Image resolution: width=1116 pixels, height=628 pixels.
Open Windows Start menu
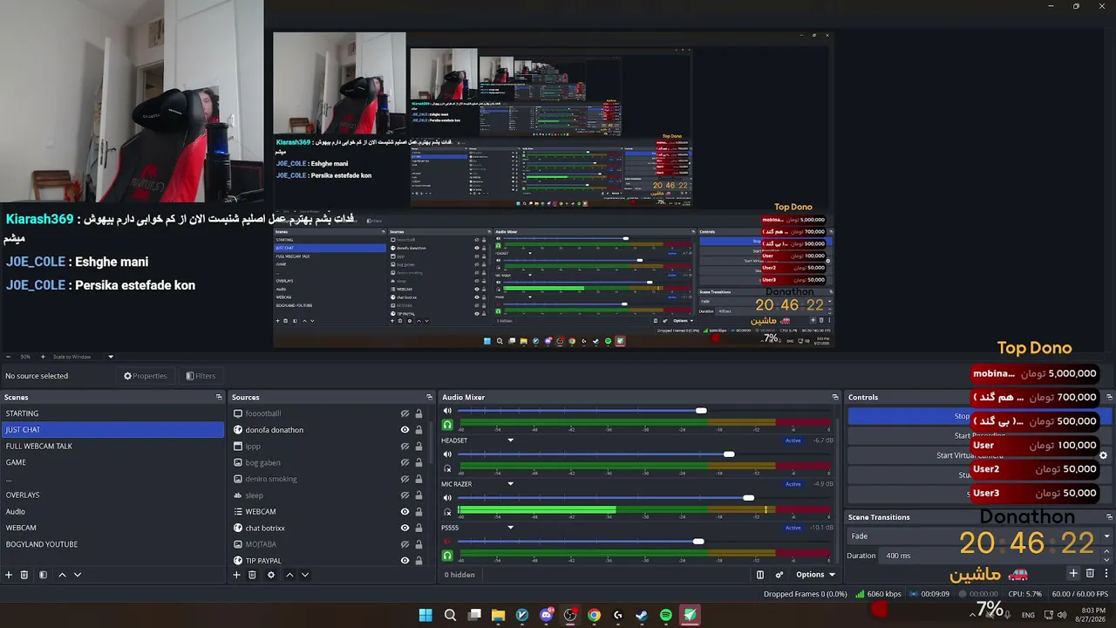point(425,615)
